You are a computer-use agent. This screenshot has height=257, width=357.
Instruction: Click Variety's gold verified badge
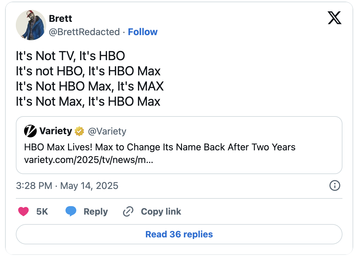79,131
